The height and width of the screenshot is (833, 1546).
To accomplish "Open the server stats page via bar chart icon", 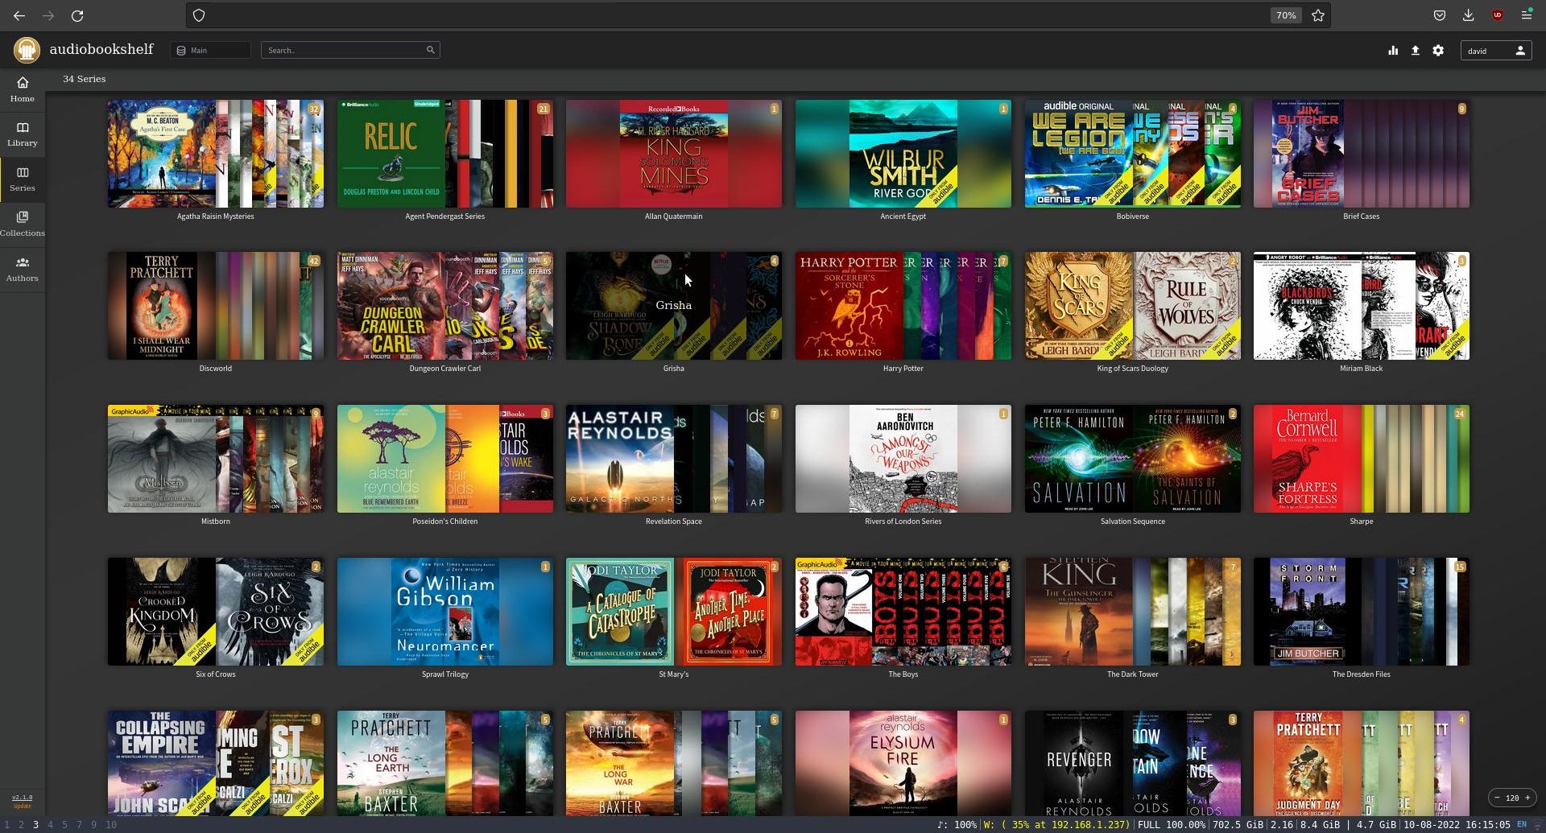I will [1393, 50].
